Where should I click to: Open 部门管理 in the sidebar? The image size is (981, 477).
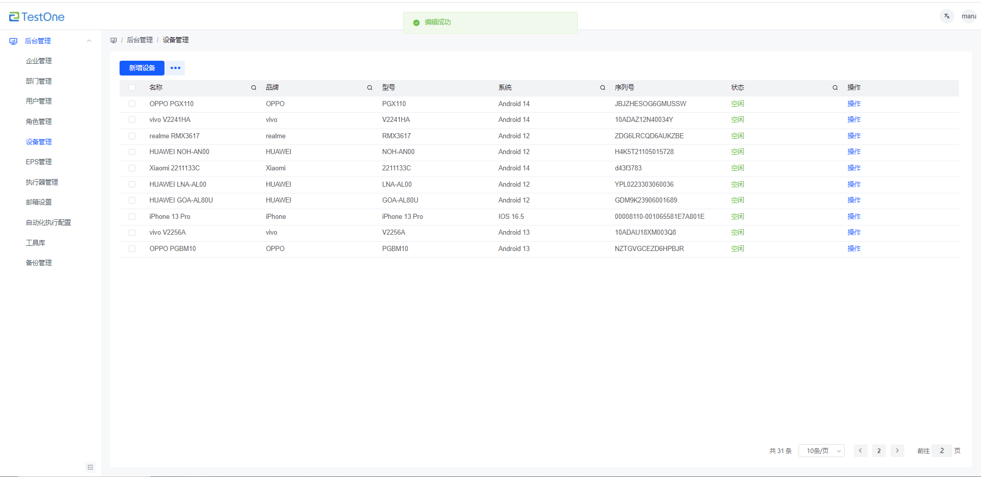tap(39, 81)
